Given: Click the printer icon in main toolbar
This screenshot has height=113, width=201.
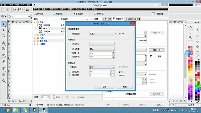Looking at the screenshot, I should tap(27, 10).
